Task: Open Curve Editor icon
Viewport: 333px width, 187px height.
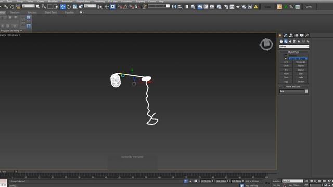Action: (x=206, y=7)
